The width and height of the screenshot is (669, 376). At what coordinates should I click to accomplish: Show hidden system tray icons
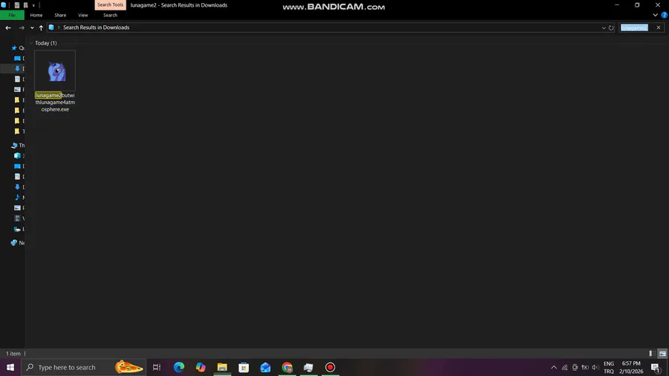point(554,367)
